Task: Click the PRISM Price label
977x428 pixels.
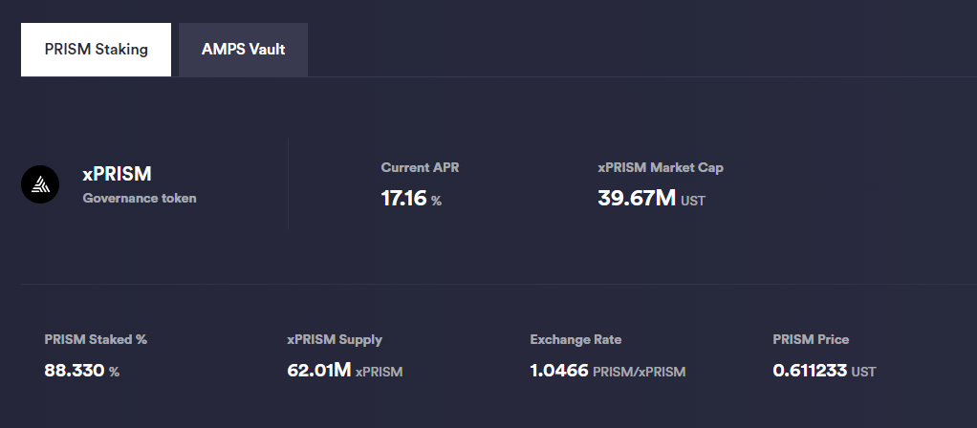Action: tap(811, 339)
